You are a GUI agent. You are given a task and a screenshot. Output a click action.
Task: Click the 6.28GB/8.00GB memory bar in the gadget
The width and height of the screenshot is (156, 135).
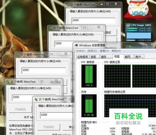pos(132,40)
